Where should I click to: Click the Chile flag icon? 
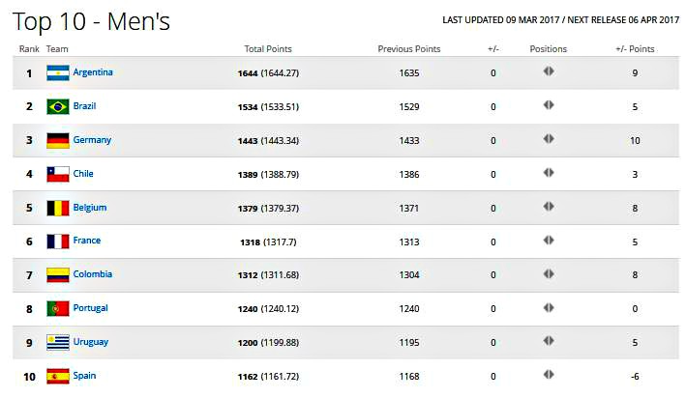tap(58, 174)
